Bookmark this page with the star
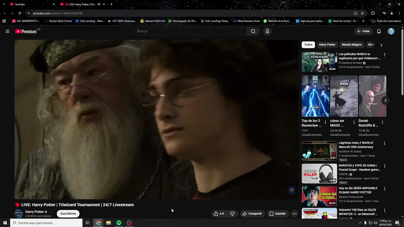Image resolution: width=404 pixels, height=227 pixels. pyautogui.click(x=362, y=13)
